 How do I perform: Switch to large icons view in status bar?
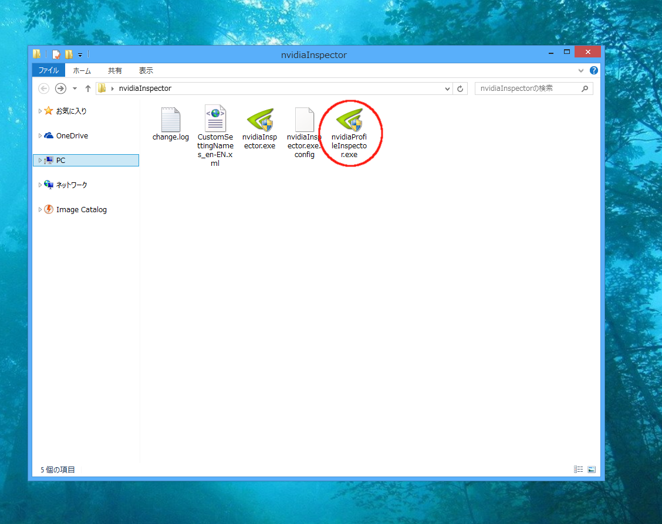coord(592,469)
